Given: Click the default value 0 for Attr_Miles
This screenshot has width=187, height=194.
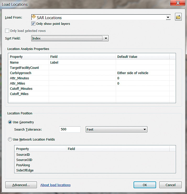Looking at the screenshot, I should pos(142,84).
